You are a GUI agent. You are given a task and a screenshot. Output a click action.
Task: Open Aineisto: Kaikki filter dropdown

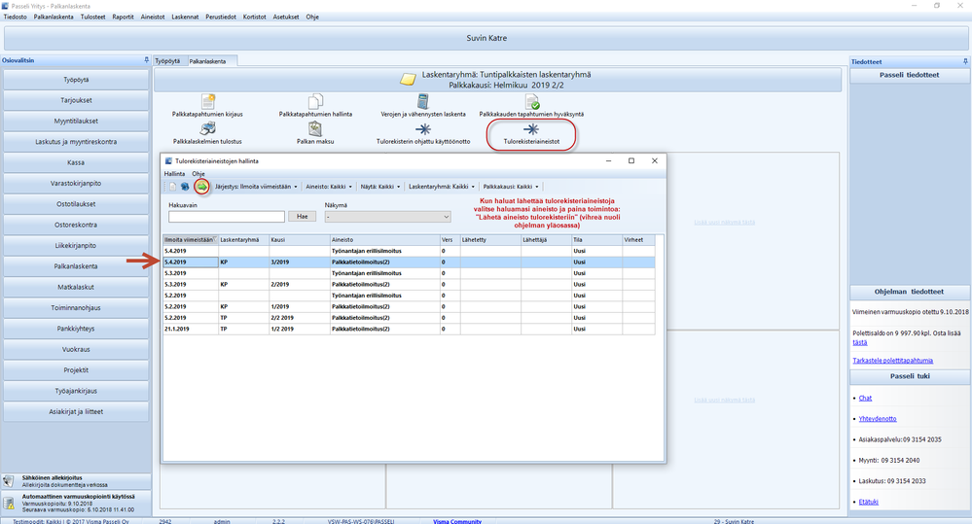329,187
